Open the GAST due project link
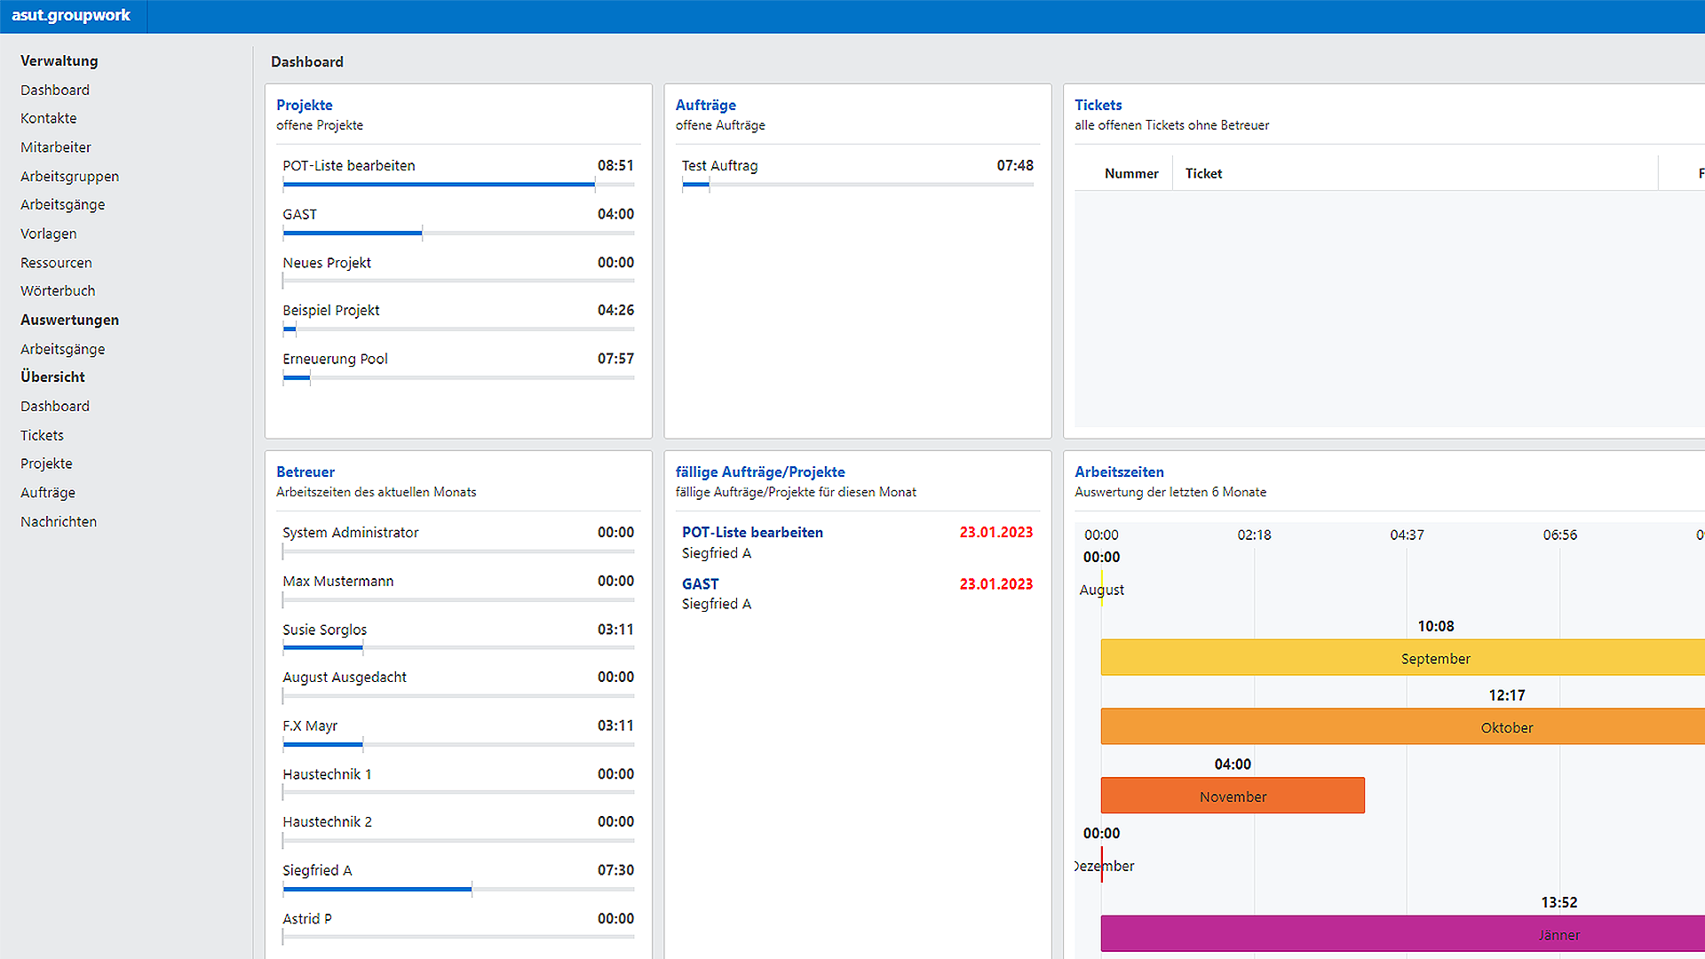The image size is (1705, 959). point(700,583)
